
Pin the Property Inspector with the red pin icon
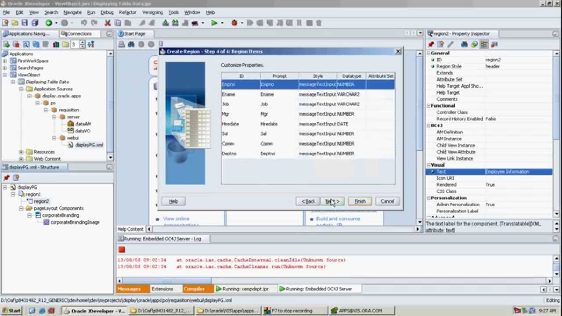point(431,44)
